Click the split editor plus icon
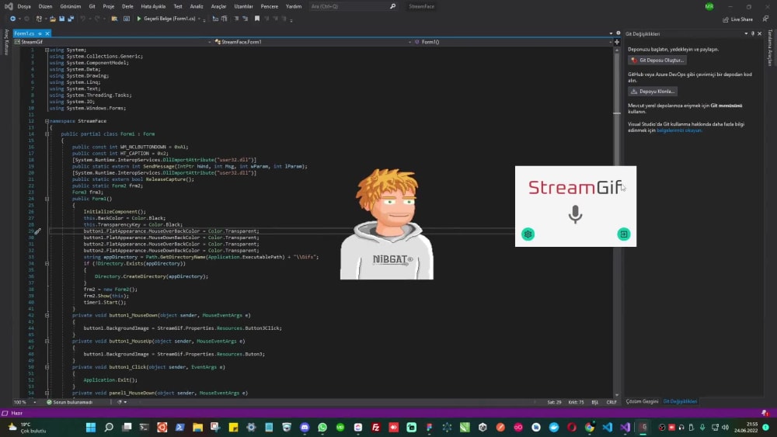 617,42
